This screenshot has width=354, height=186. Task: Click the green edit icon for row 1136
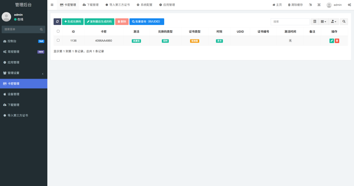(332, 41)
